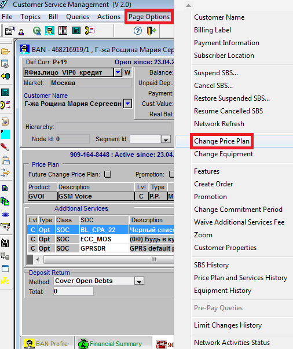The width and height of the screenshot is (293, 349).
Task: Open the Actions menu
Action: [x=109, y=17]
